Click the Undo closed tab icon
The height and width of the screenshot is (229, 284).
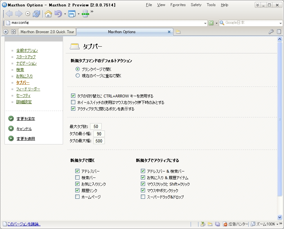point(58,14)
